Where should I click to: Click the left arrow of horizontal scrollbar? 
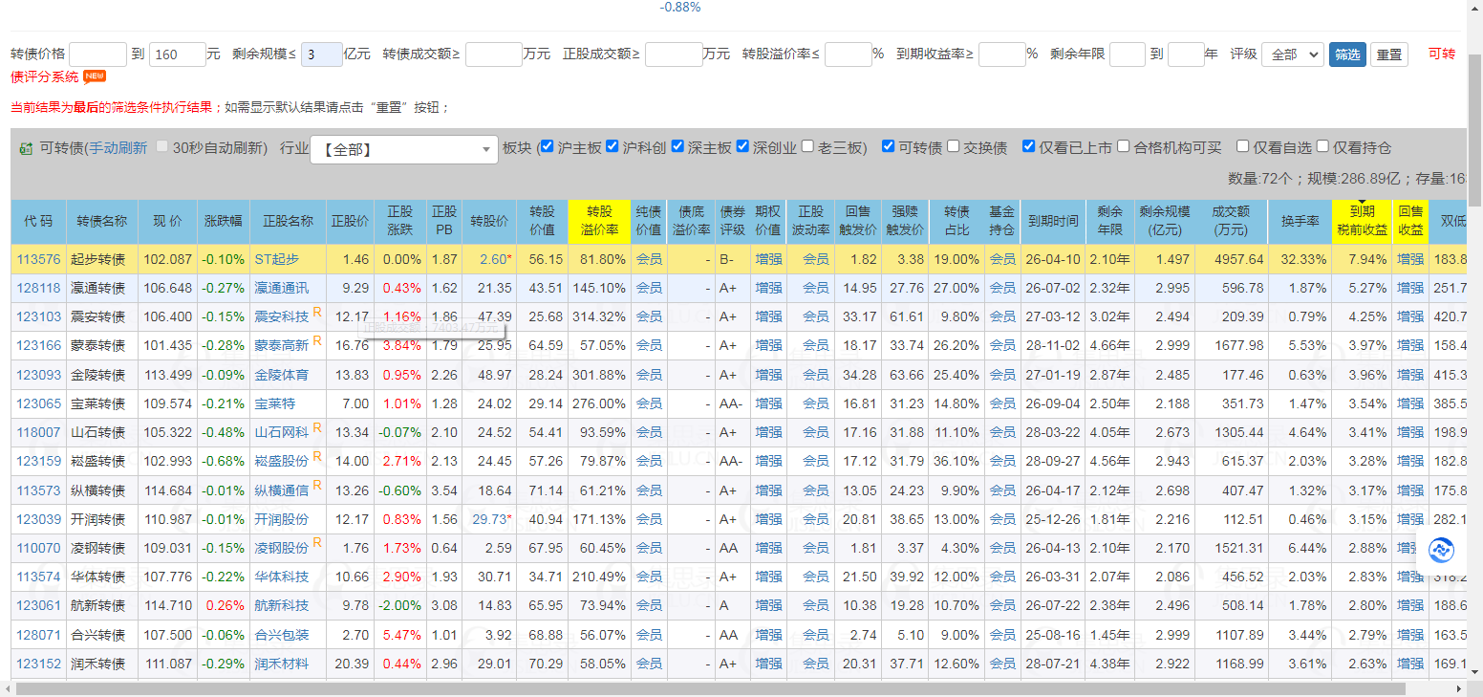tap(8, 688)
